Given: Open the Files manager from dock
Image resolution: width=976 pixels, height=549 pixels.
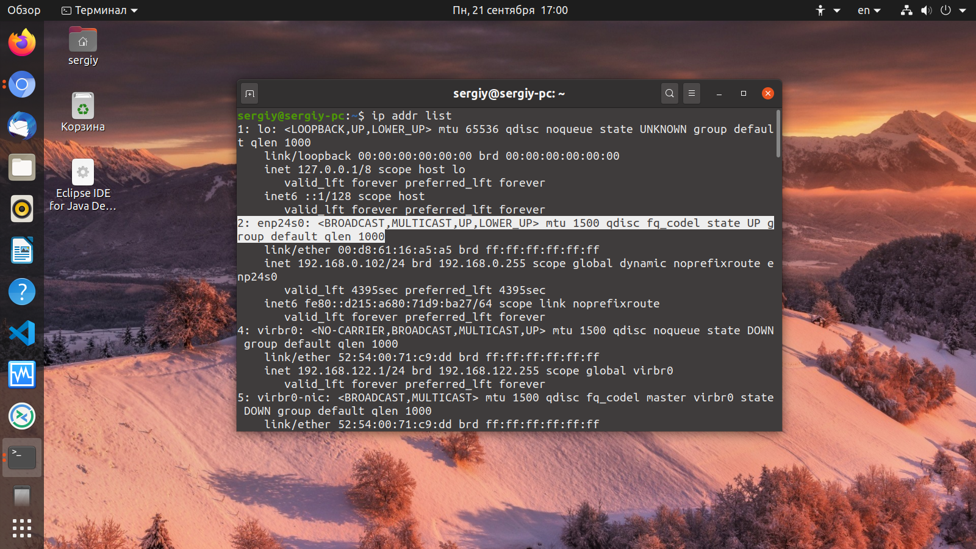Looking at the screenshot, I should tap(22, 167).
